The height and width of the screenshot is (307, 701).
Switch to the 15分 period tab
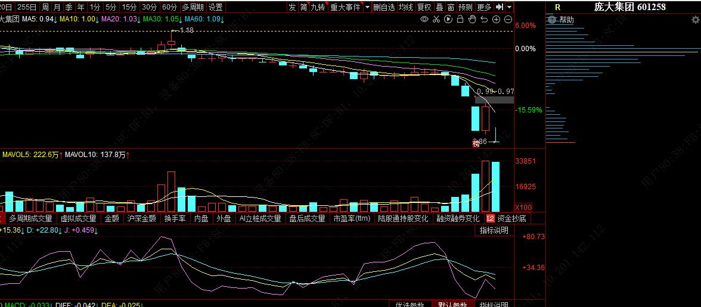pos(129,7)
